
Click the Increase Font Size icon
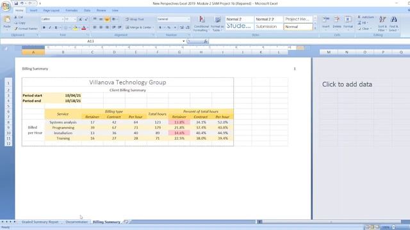pyautogui.click(x=80, y=19)
